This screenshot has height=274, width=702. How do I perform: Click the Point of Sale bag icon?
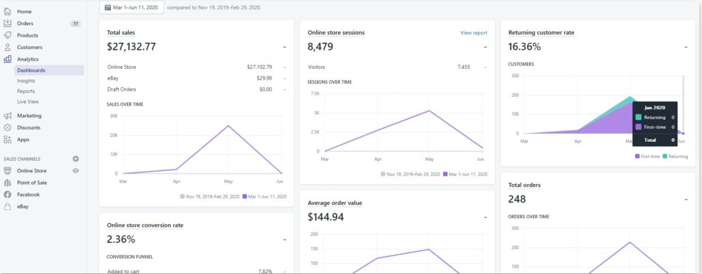7,183
